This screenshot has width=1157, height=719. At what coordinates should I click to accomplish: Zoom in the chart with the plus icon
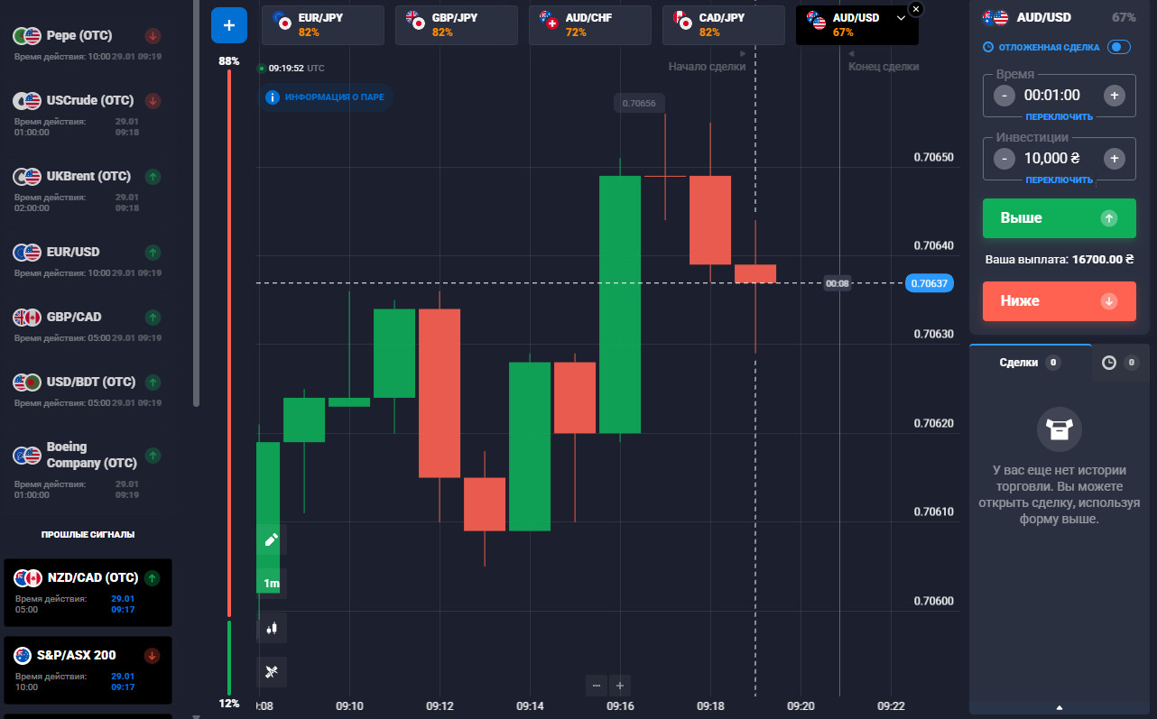point(620,686)
